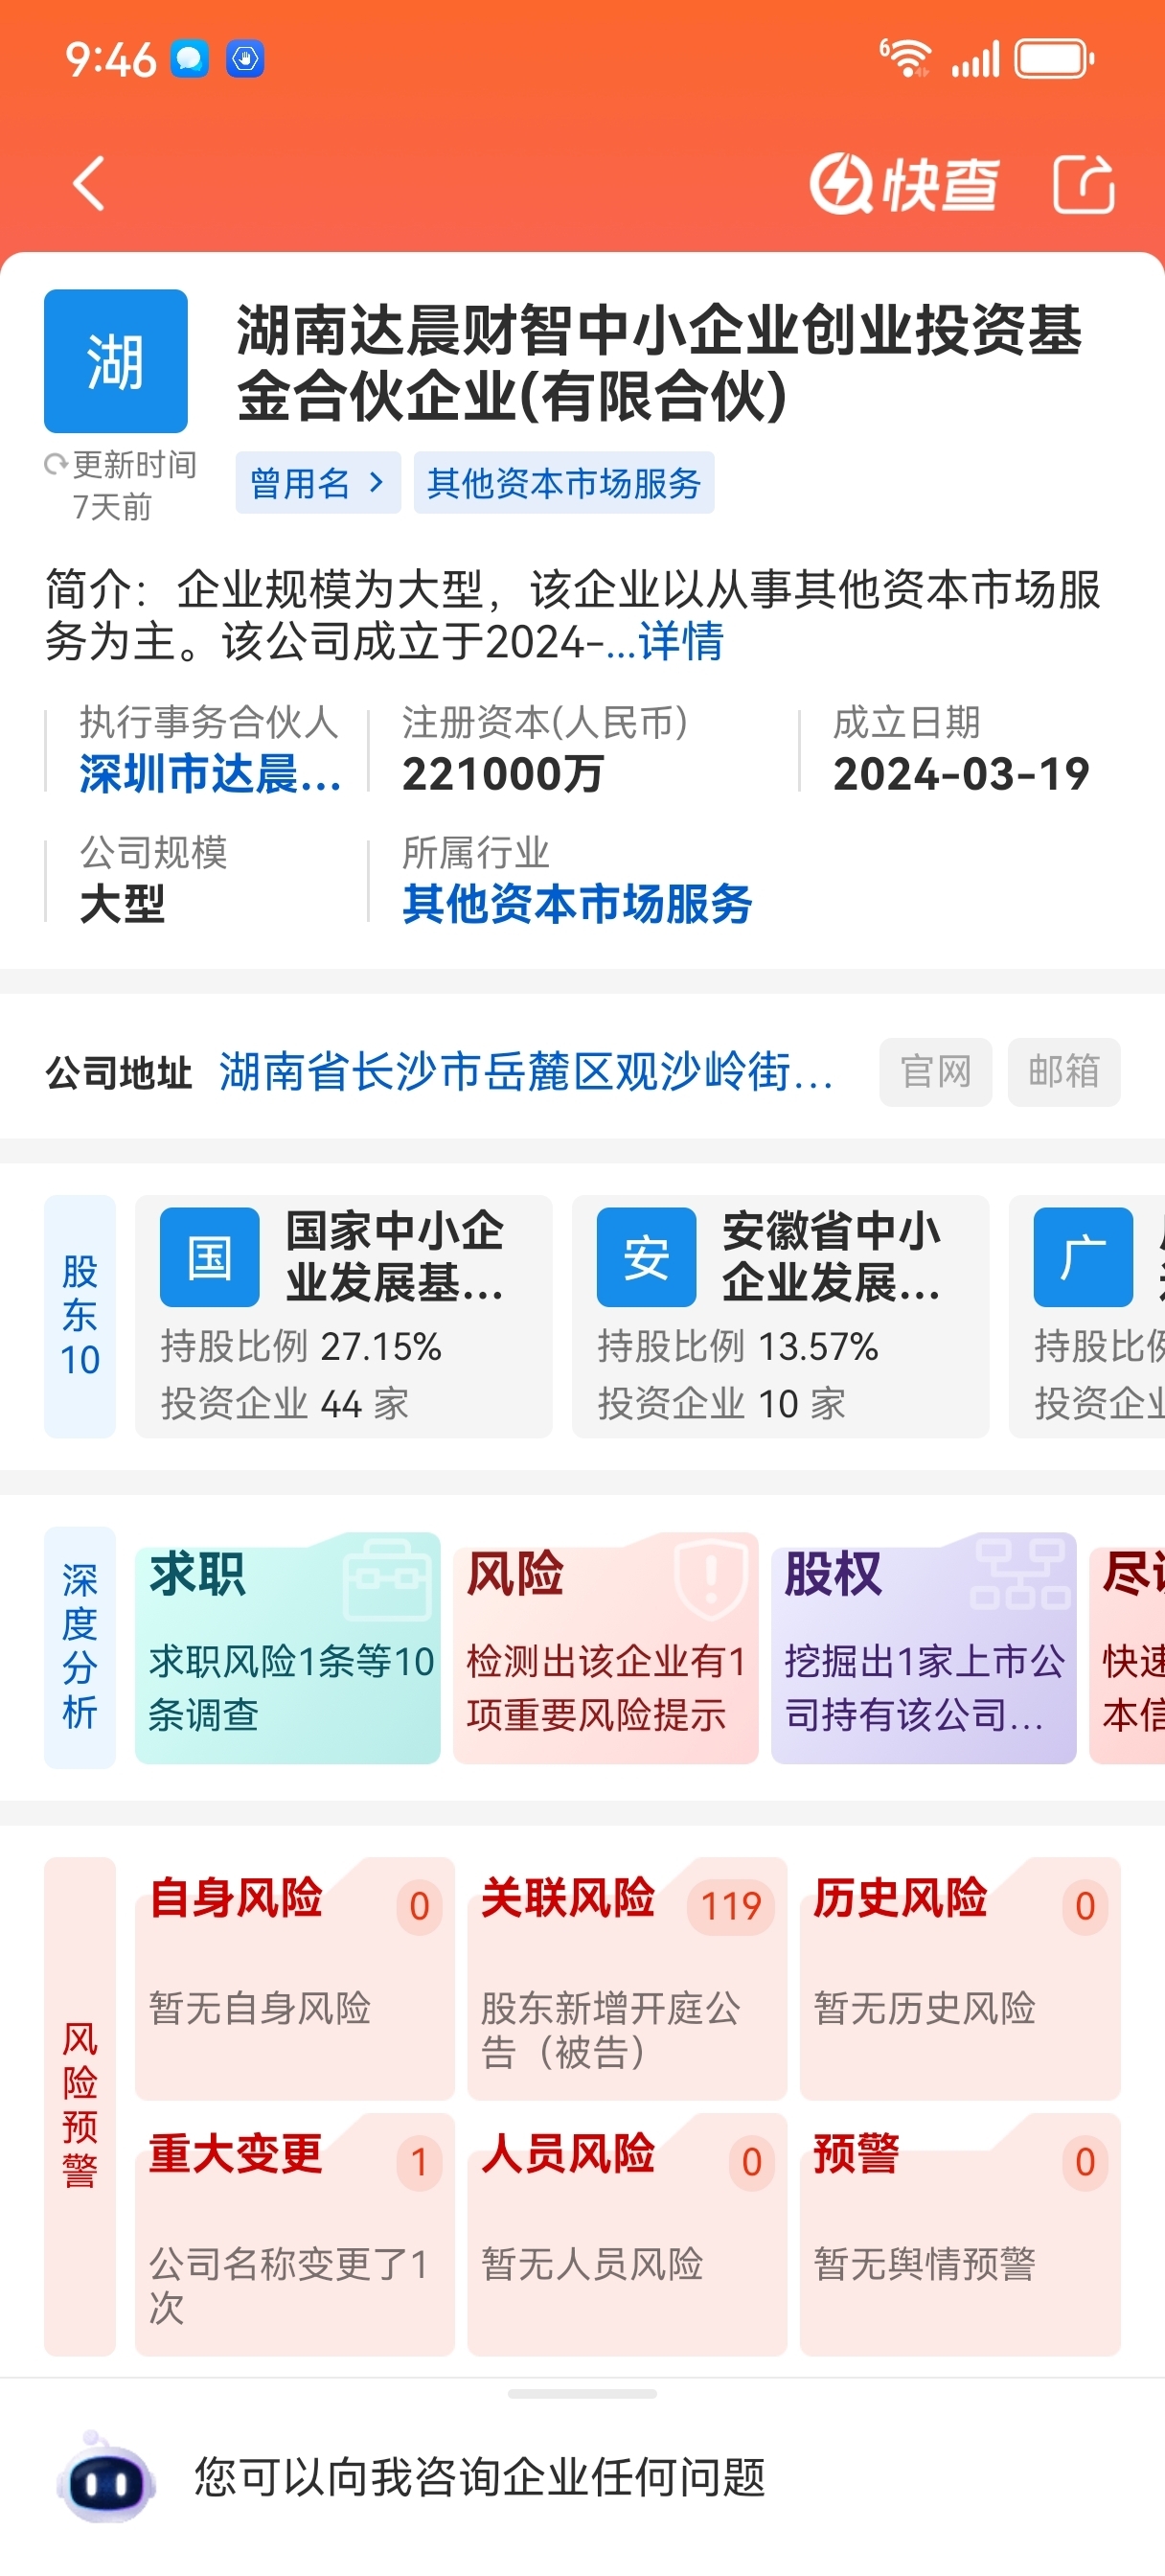Viewport: 1165px width, 2576px height.
Task: Tap the 广 shareholder logo icon
Action: (1083, 1257)
